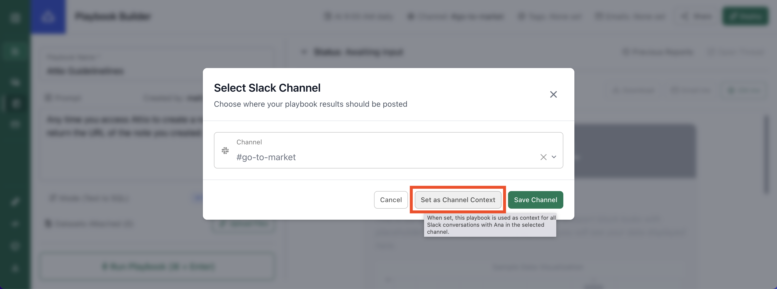Clear the selected #go-to-market channel
The image size is (777, 289).
[543, 157]
